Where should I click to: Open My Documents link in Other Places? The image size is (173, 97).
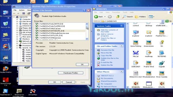pos(107,78)
